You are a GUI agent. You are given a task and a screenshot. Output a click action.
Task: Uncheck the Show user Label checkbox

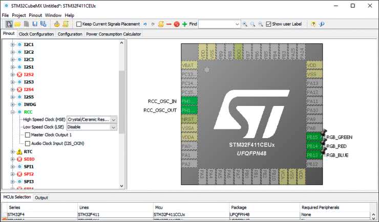pyautogui.click(x=268, y=24)
